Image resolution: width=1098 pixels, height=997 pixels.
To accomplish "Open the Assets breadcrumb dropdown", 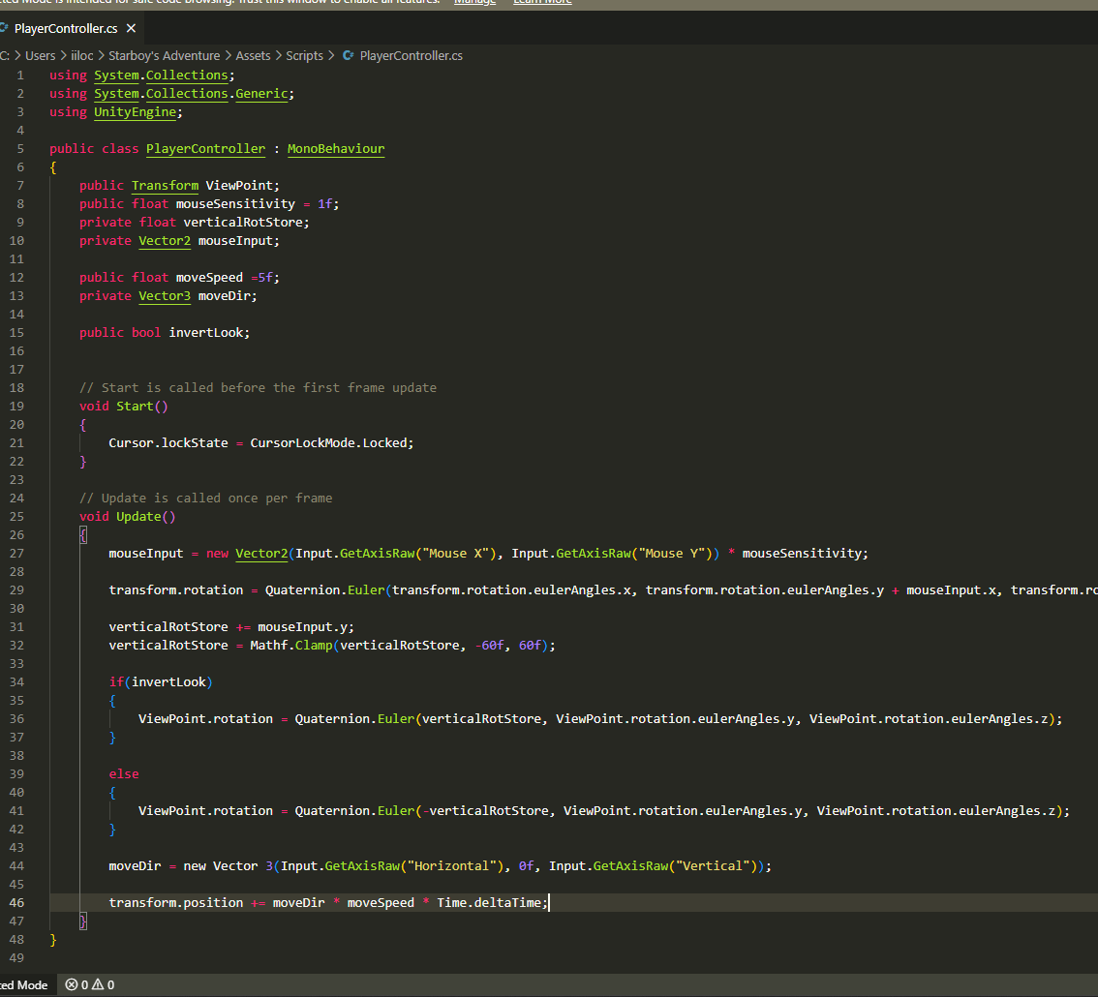I will 253,56.
